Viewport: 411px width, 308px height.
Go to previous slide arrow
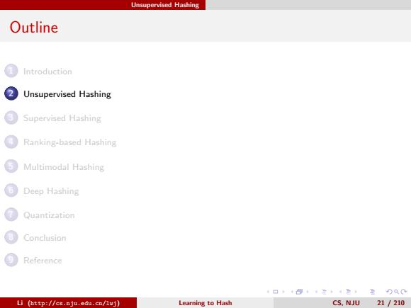point(268,292)
